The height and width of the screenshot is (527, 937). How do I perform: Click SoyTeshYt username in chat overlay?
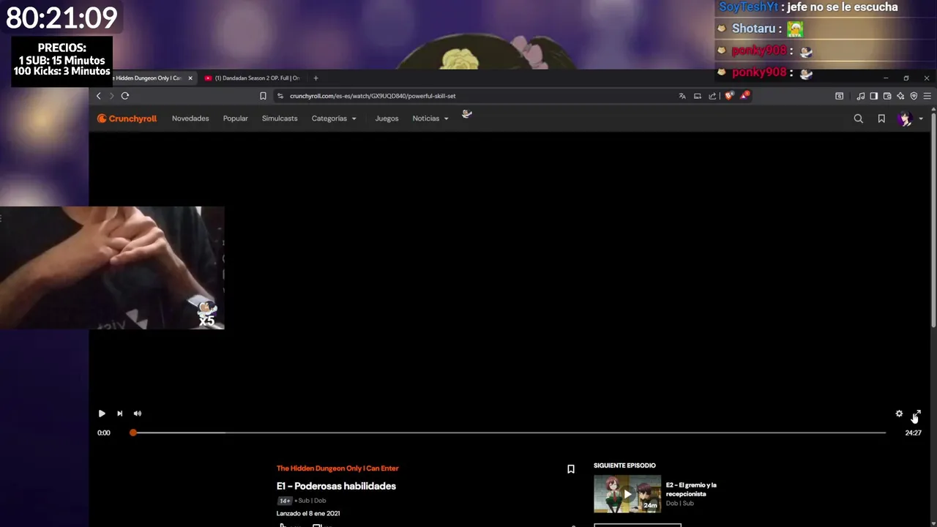[x=749, y=7]
